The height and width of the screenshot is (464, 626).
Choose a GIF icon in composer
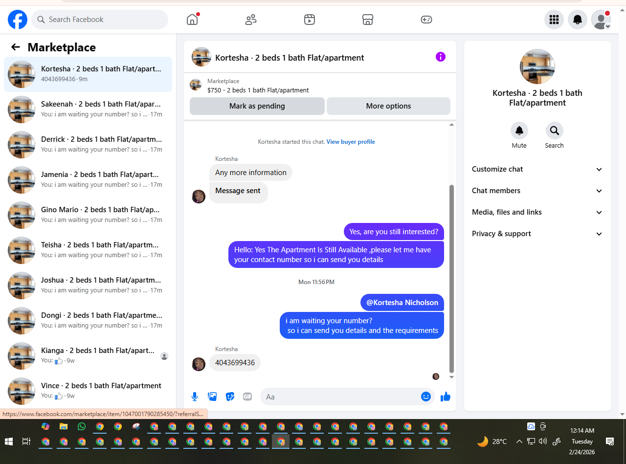point(247,397)
